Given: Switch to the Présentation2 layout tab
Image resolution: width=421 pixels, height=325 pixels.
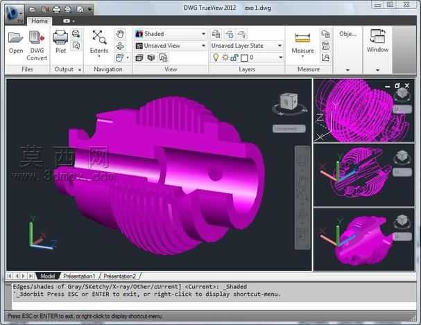Looking at the screenshot, I should (120, 276).
